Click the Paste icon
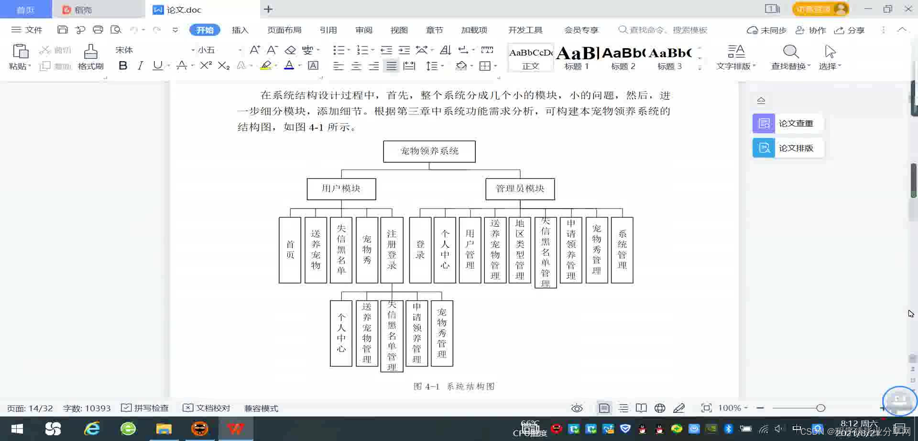The image size is (918, 441). (20, 51)
